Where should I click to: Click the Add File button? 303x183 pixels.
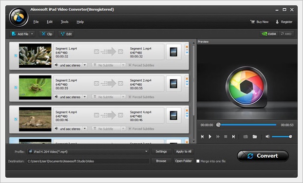coord(20,34)
